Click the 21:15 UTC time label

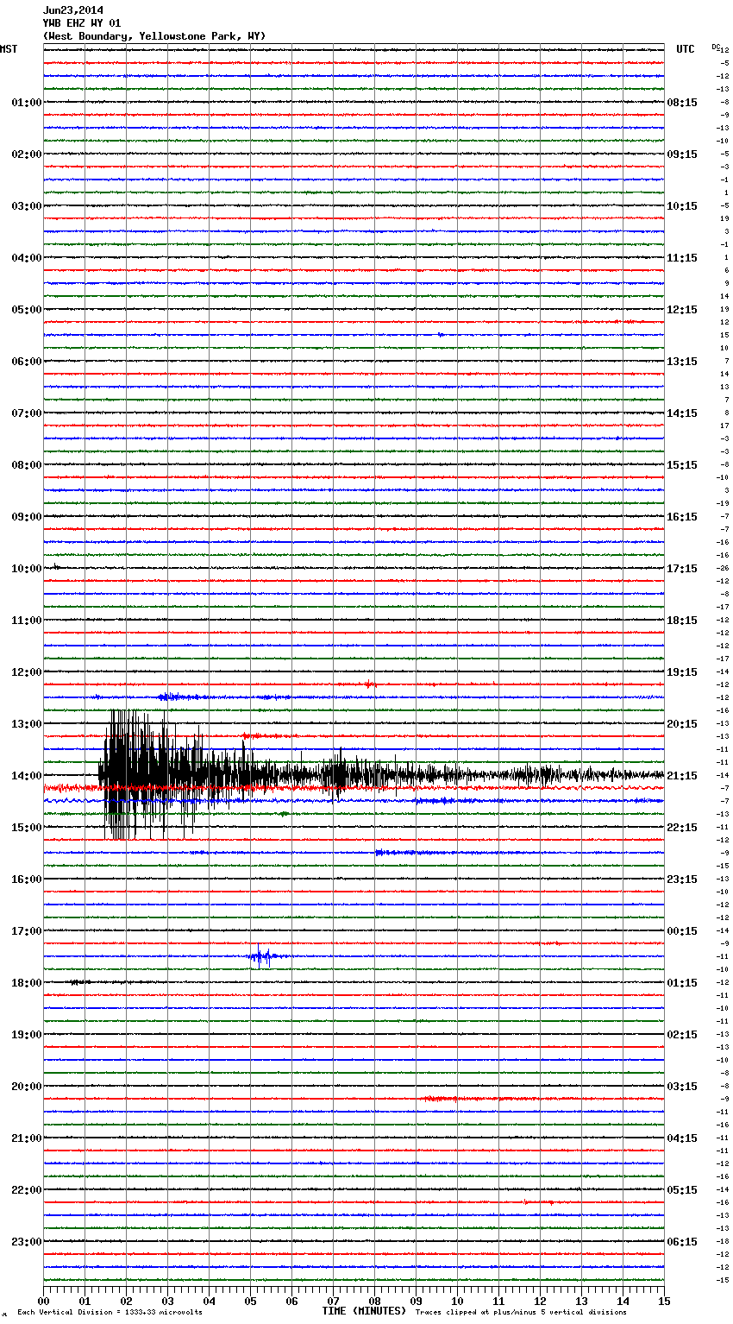(682, 776)
